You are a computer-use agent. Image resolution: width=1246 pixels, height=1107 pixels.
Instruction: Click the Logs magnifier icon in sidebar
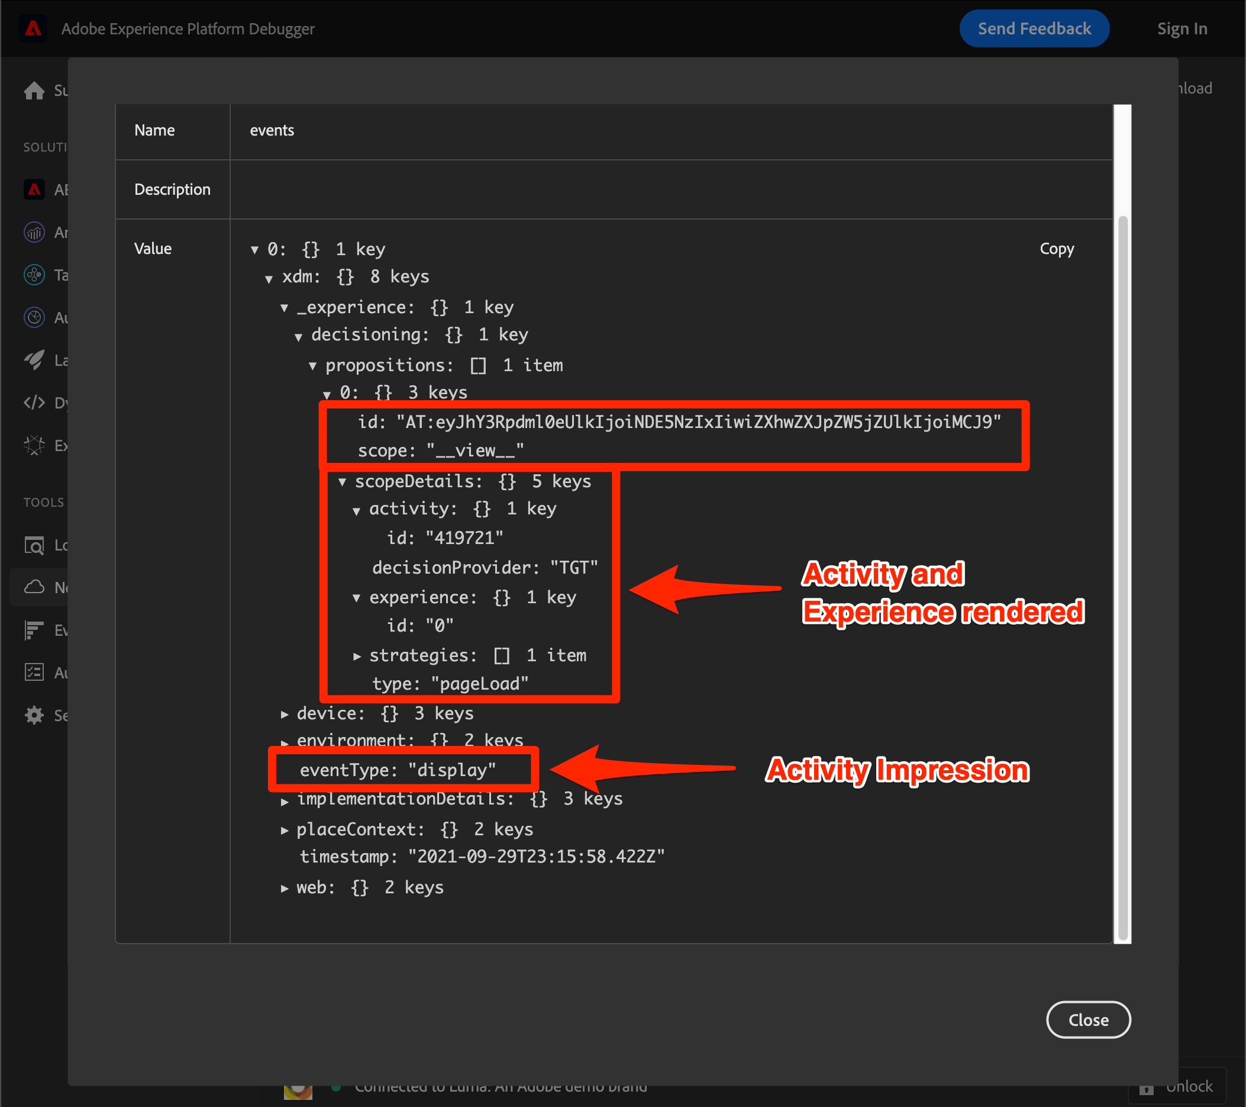tap(34, 545)
